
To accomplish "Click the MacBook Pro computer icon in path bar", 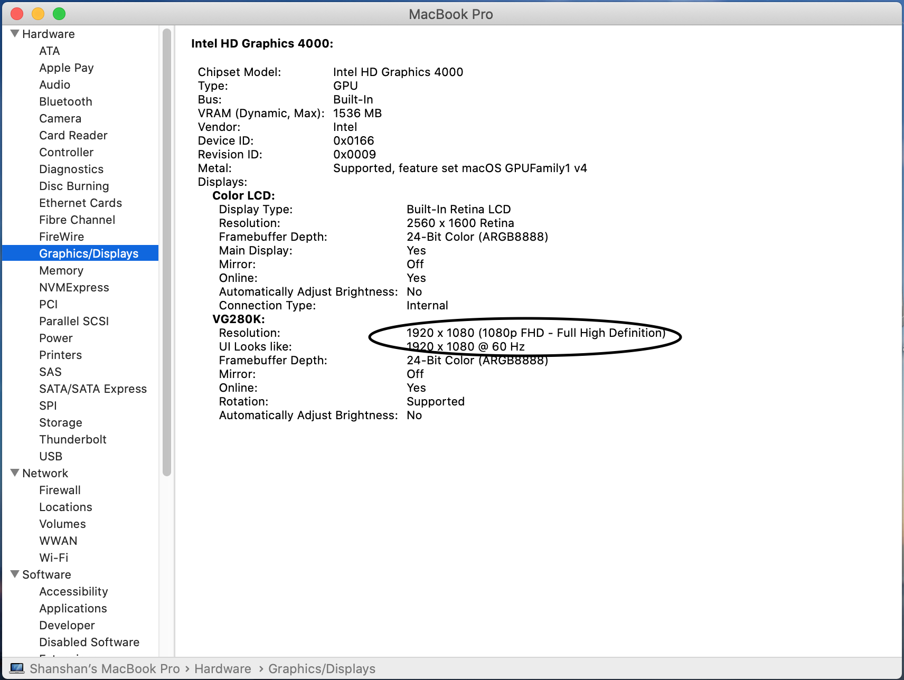I will pos(17,668).
